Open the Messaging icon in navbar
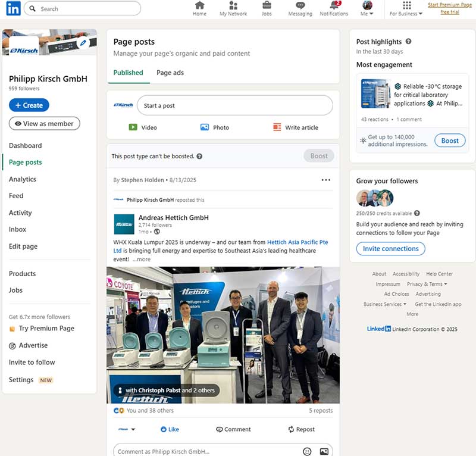Image resolution: width=476 pixels, height=456 pixels. click(x=300, y=6)
